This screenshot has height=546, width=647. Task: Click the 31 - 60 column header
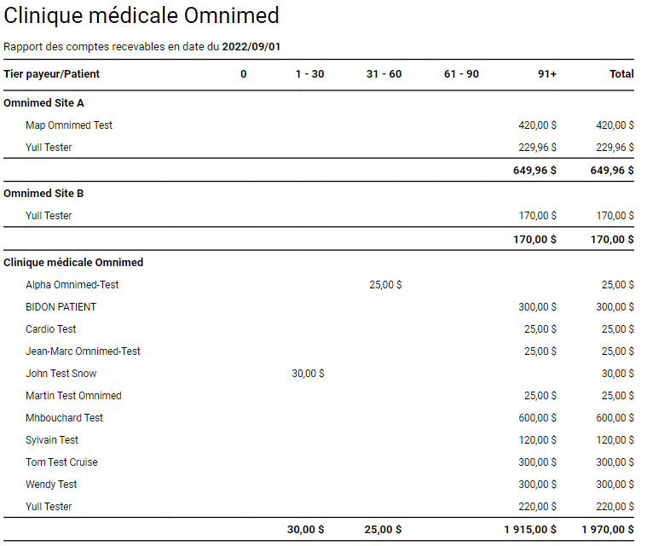point(384,74)
